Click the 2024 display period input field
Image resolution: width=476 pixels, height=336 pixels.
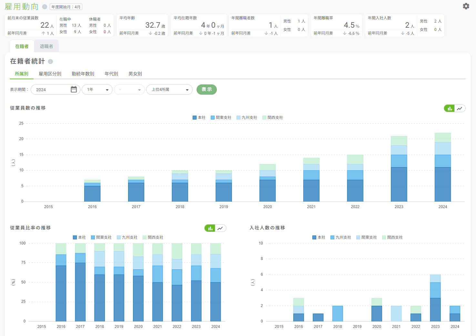pos(52,90)
